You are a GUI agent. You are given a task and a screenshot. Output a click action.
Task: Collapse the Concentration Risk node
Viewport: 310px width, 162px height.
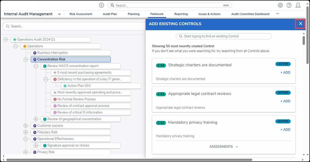25,59
